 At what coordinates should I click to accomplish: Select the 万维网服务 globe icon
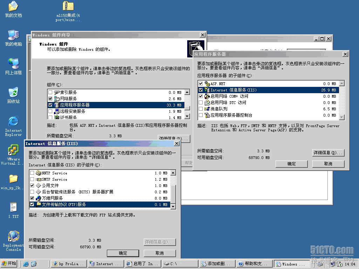coord(39,198)
